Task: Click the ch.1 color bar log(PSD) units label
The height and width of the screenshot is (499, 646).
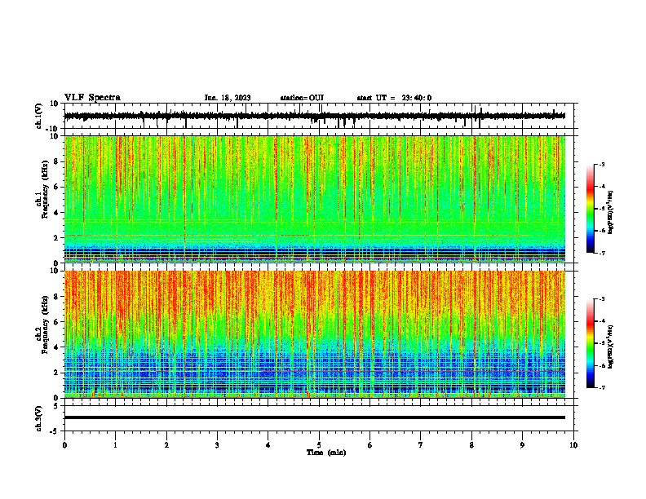Action: coord(611,213)
